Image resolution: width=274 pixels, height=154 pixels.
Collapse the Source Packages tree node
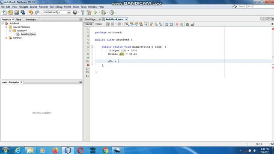[6, 27]
